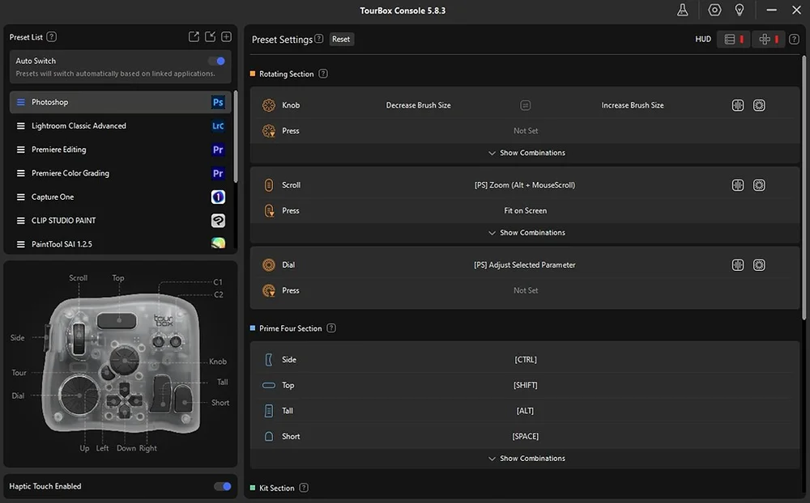The width and height of the screenshot is (810, 503).
Task: Open the lab flask icon in title bar
Action: 682,10
